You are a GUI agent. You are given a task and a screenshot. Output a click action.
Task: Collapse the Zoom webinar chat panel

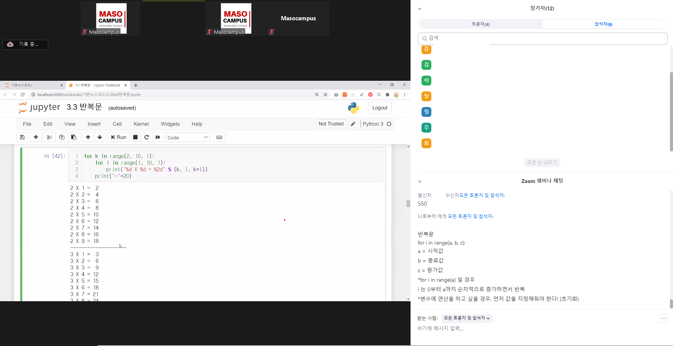click(420, 181)
